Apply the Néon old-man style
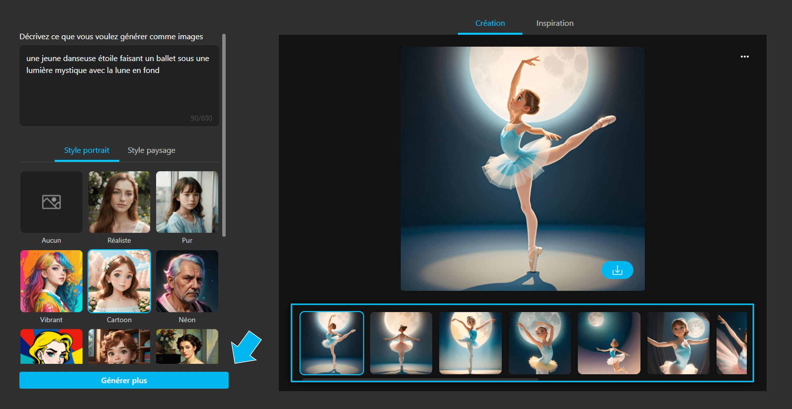The height and width of the screenshot is (409, 792). [187, 281]
